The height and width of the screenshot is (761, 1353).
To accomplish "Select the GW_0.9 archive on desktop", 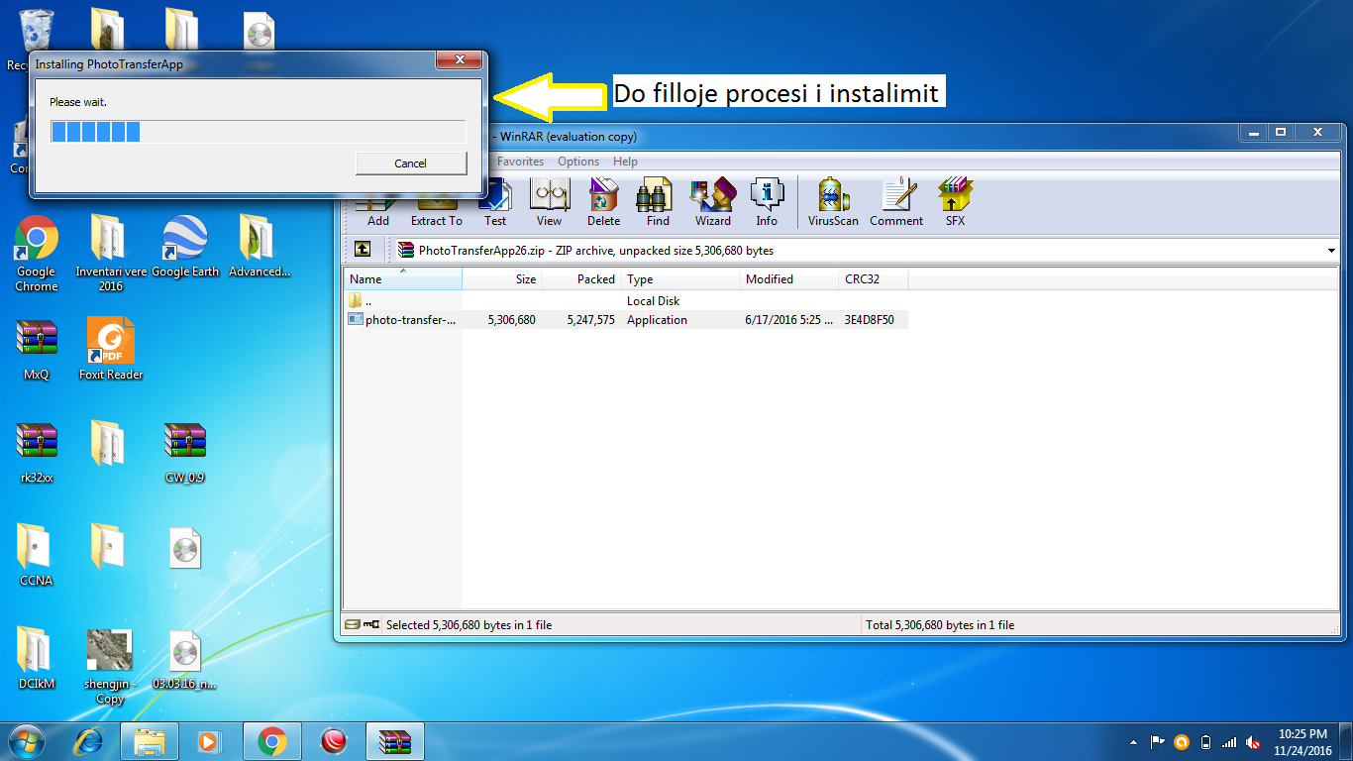I will point(185,453).
